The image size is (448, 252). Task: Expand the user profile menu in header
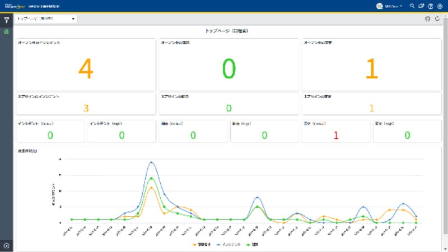pos(402,6)
